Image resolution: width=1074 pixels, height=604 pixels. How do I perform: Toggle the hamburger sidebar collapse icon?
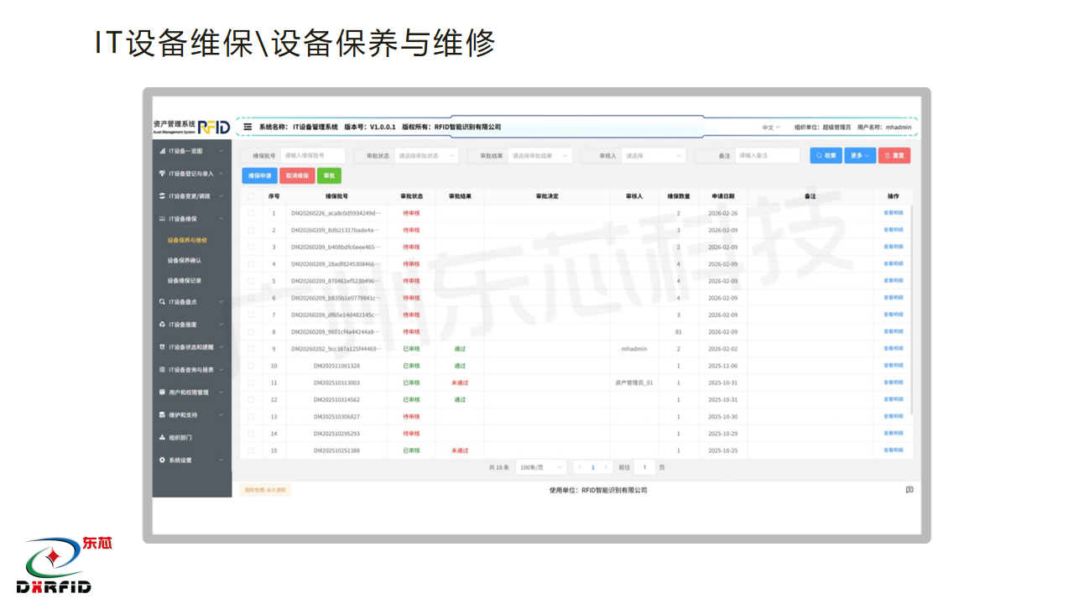click(248, 127)
